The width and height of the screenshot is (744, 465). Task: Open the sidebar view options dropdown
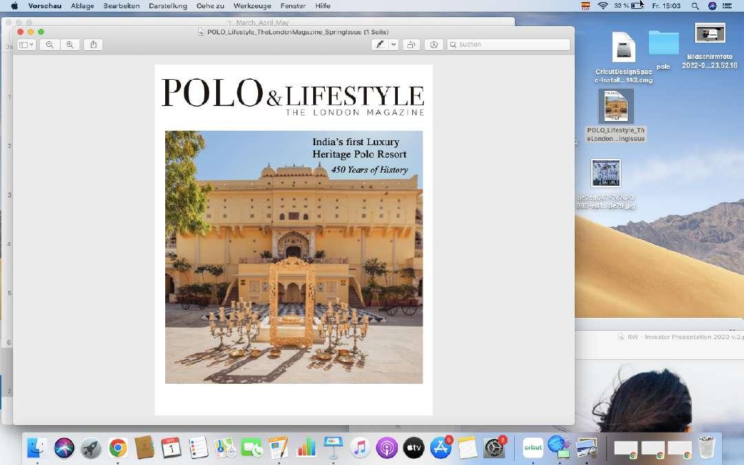coord(26,45)
